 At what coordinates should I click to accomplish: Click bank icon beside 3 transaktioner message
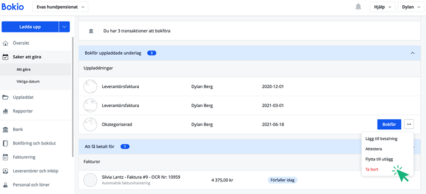[91, 31]
